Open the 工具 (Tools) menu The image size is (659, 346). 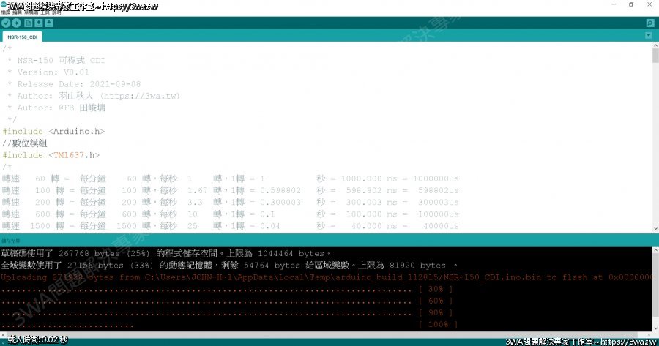pos(45,13)
